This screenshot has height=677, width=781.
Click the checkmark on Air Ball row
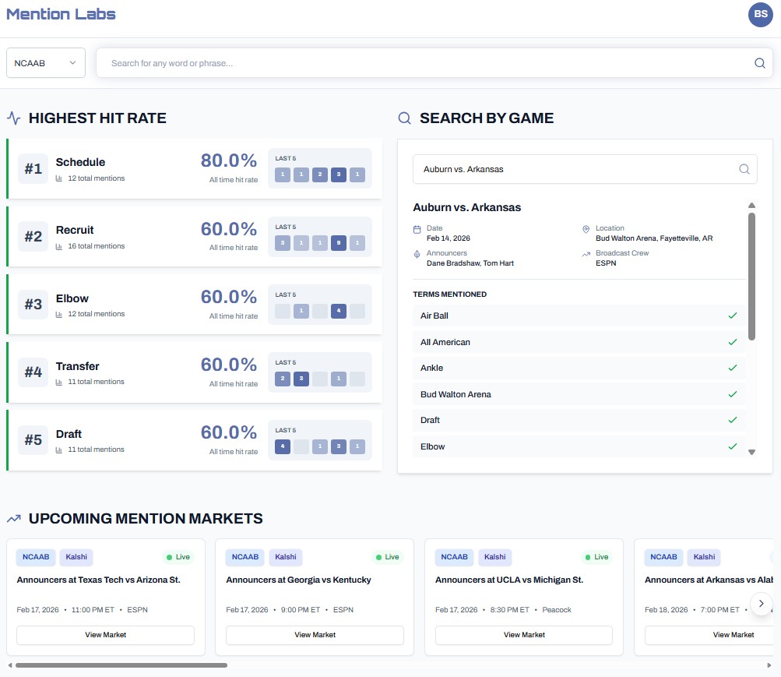(732, 316)
